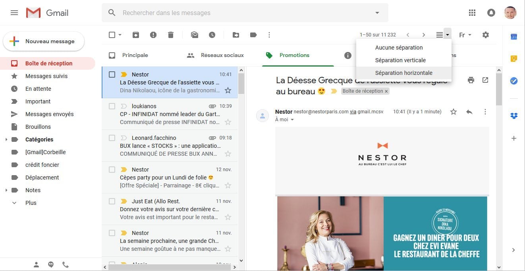Open the Labels tag icon
Screen dimensions: 525x271
coord(253,35)
